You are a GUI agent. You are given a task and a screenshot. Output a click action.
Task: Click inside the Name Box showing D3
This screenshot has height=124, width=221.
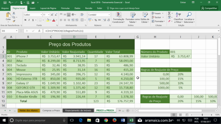8,31
